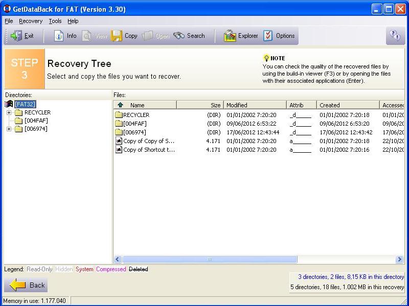Sort files by the Modified column header
The width and height of the screenshot is (409, 306).
(255, 105)
